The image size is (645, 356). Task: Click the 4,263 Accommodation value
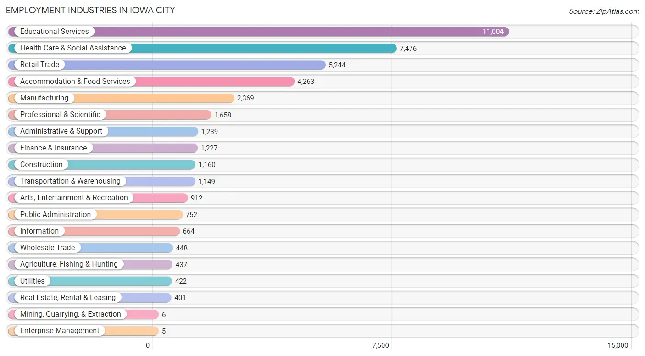pyautogui.click(x=306, y=82)
